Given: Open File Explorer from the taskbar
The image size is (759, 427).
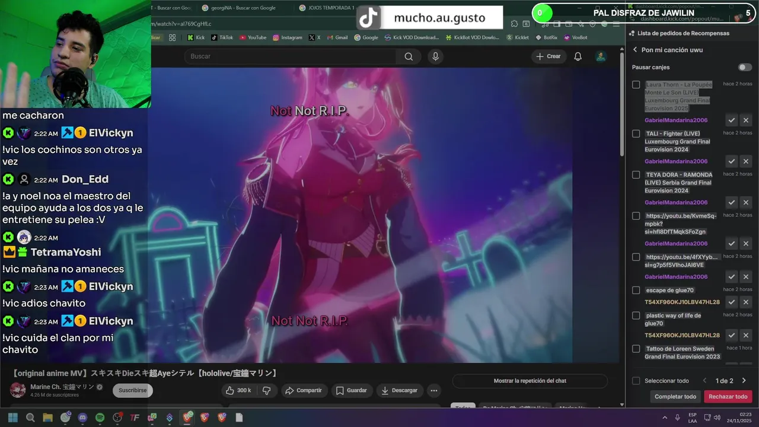Looking at the screenshot, I should pyautogui.click(x=47, y=418).
